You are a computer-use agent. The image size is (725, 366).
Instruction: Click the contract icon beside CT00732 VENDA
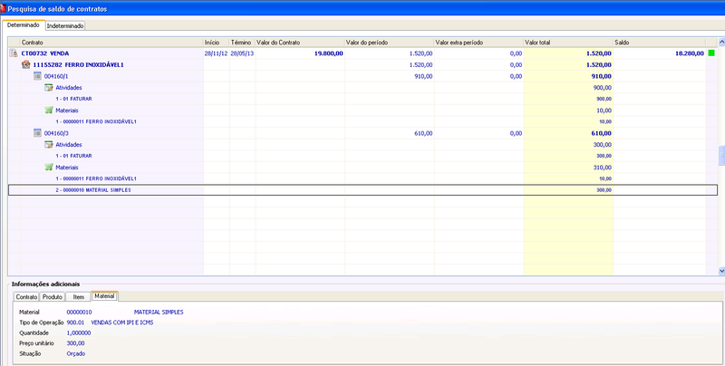click(14, 53)
